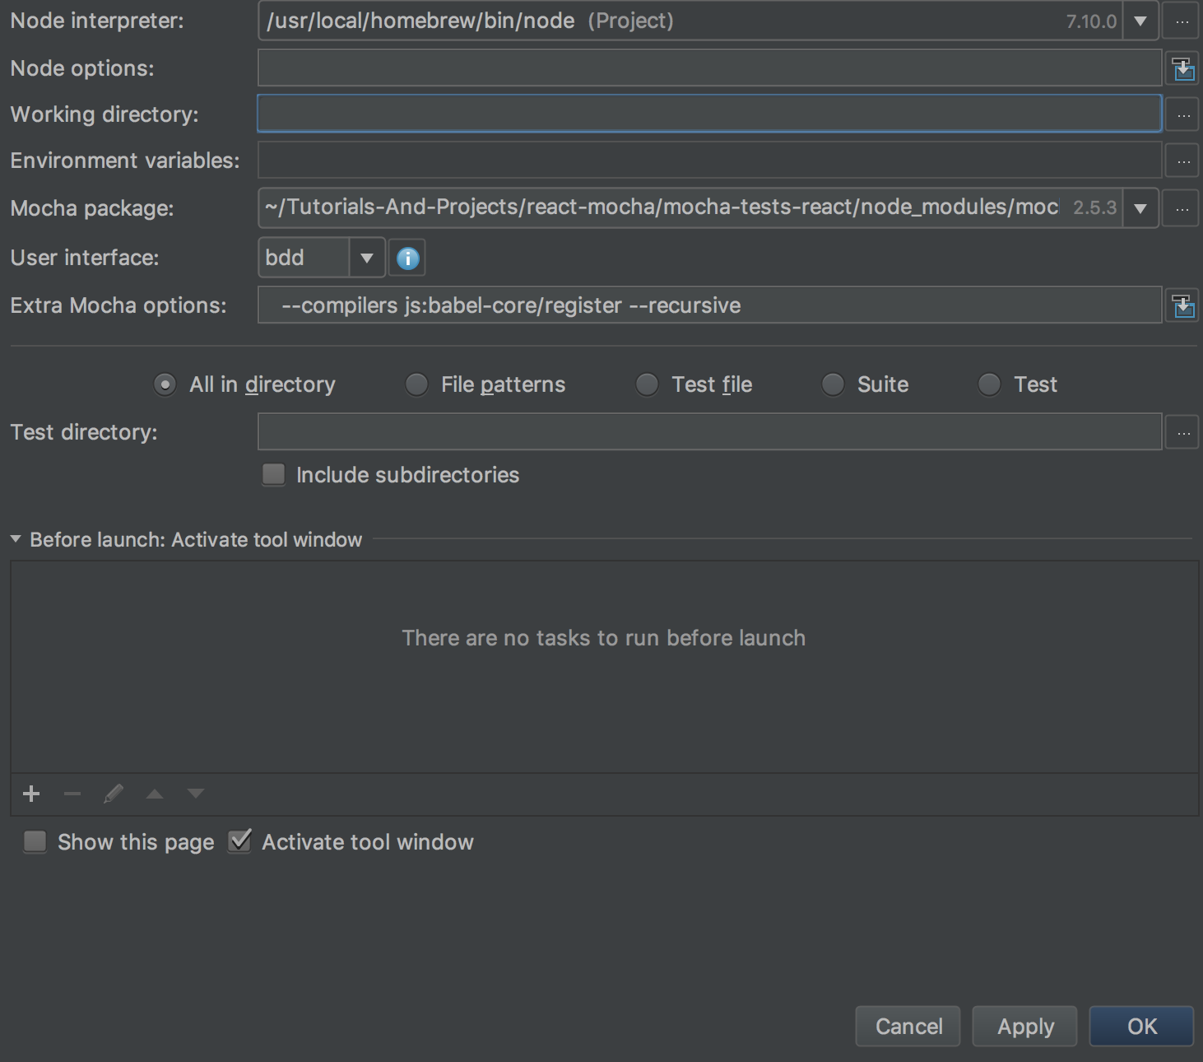
Task: Expand Node options field editor icon
Action: (x=1183, y=69)
